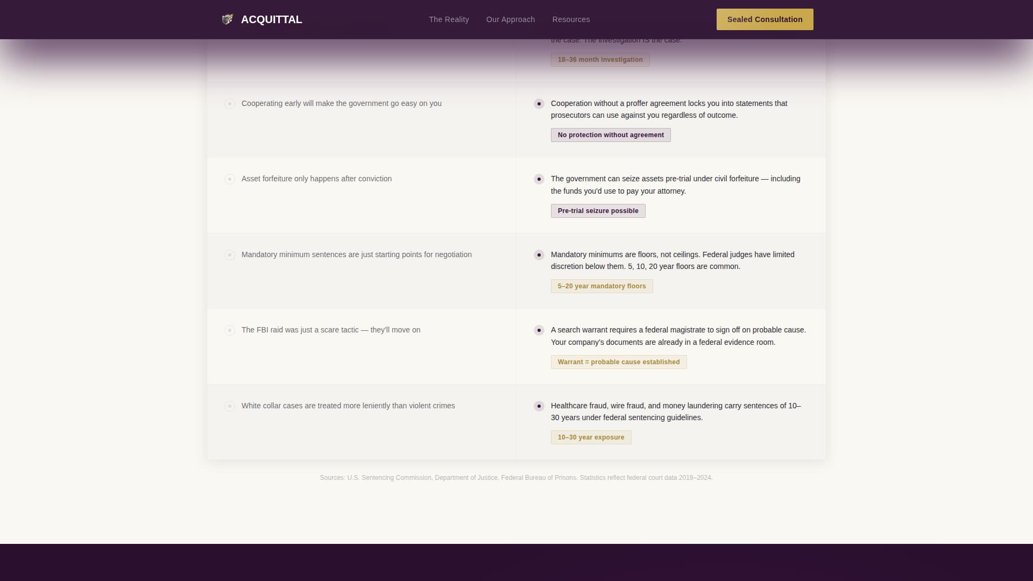Click myth text 'Asset forfeiture only happens after conviction'
This screenshot has width=1033, height=581.
pyautogui.click(x=316, y=179)
